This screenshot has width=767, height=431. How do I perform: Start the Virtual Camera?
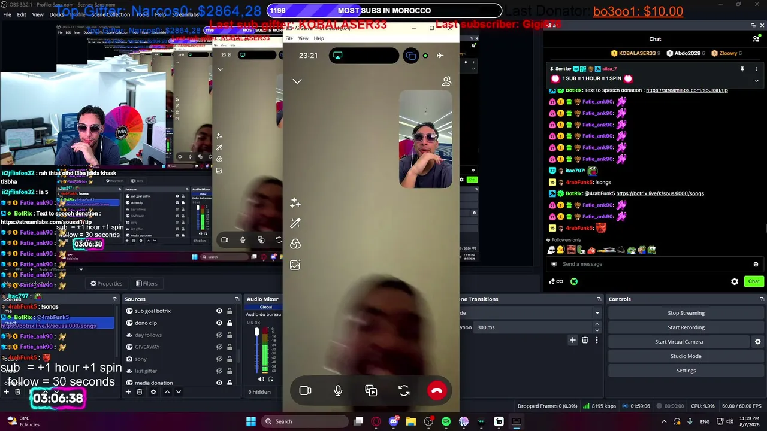(x=679, y=342)
